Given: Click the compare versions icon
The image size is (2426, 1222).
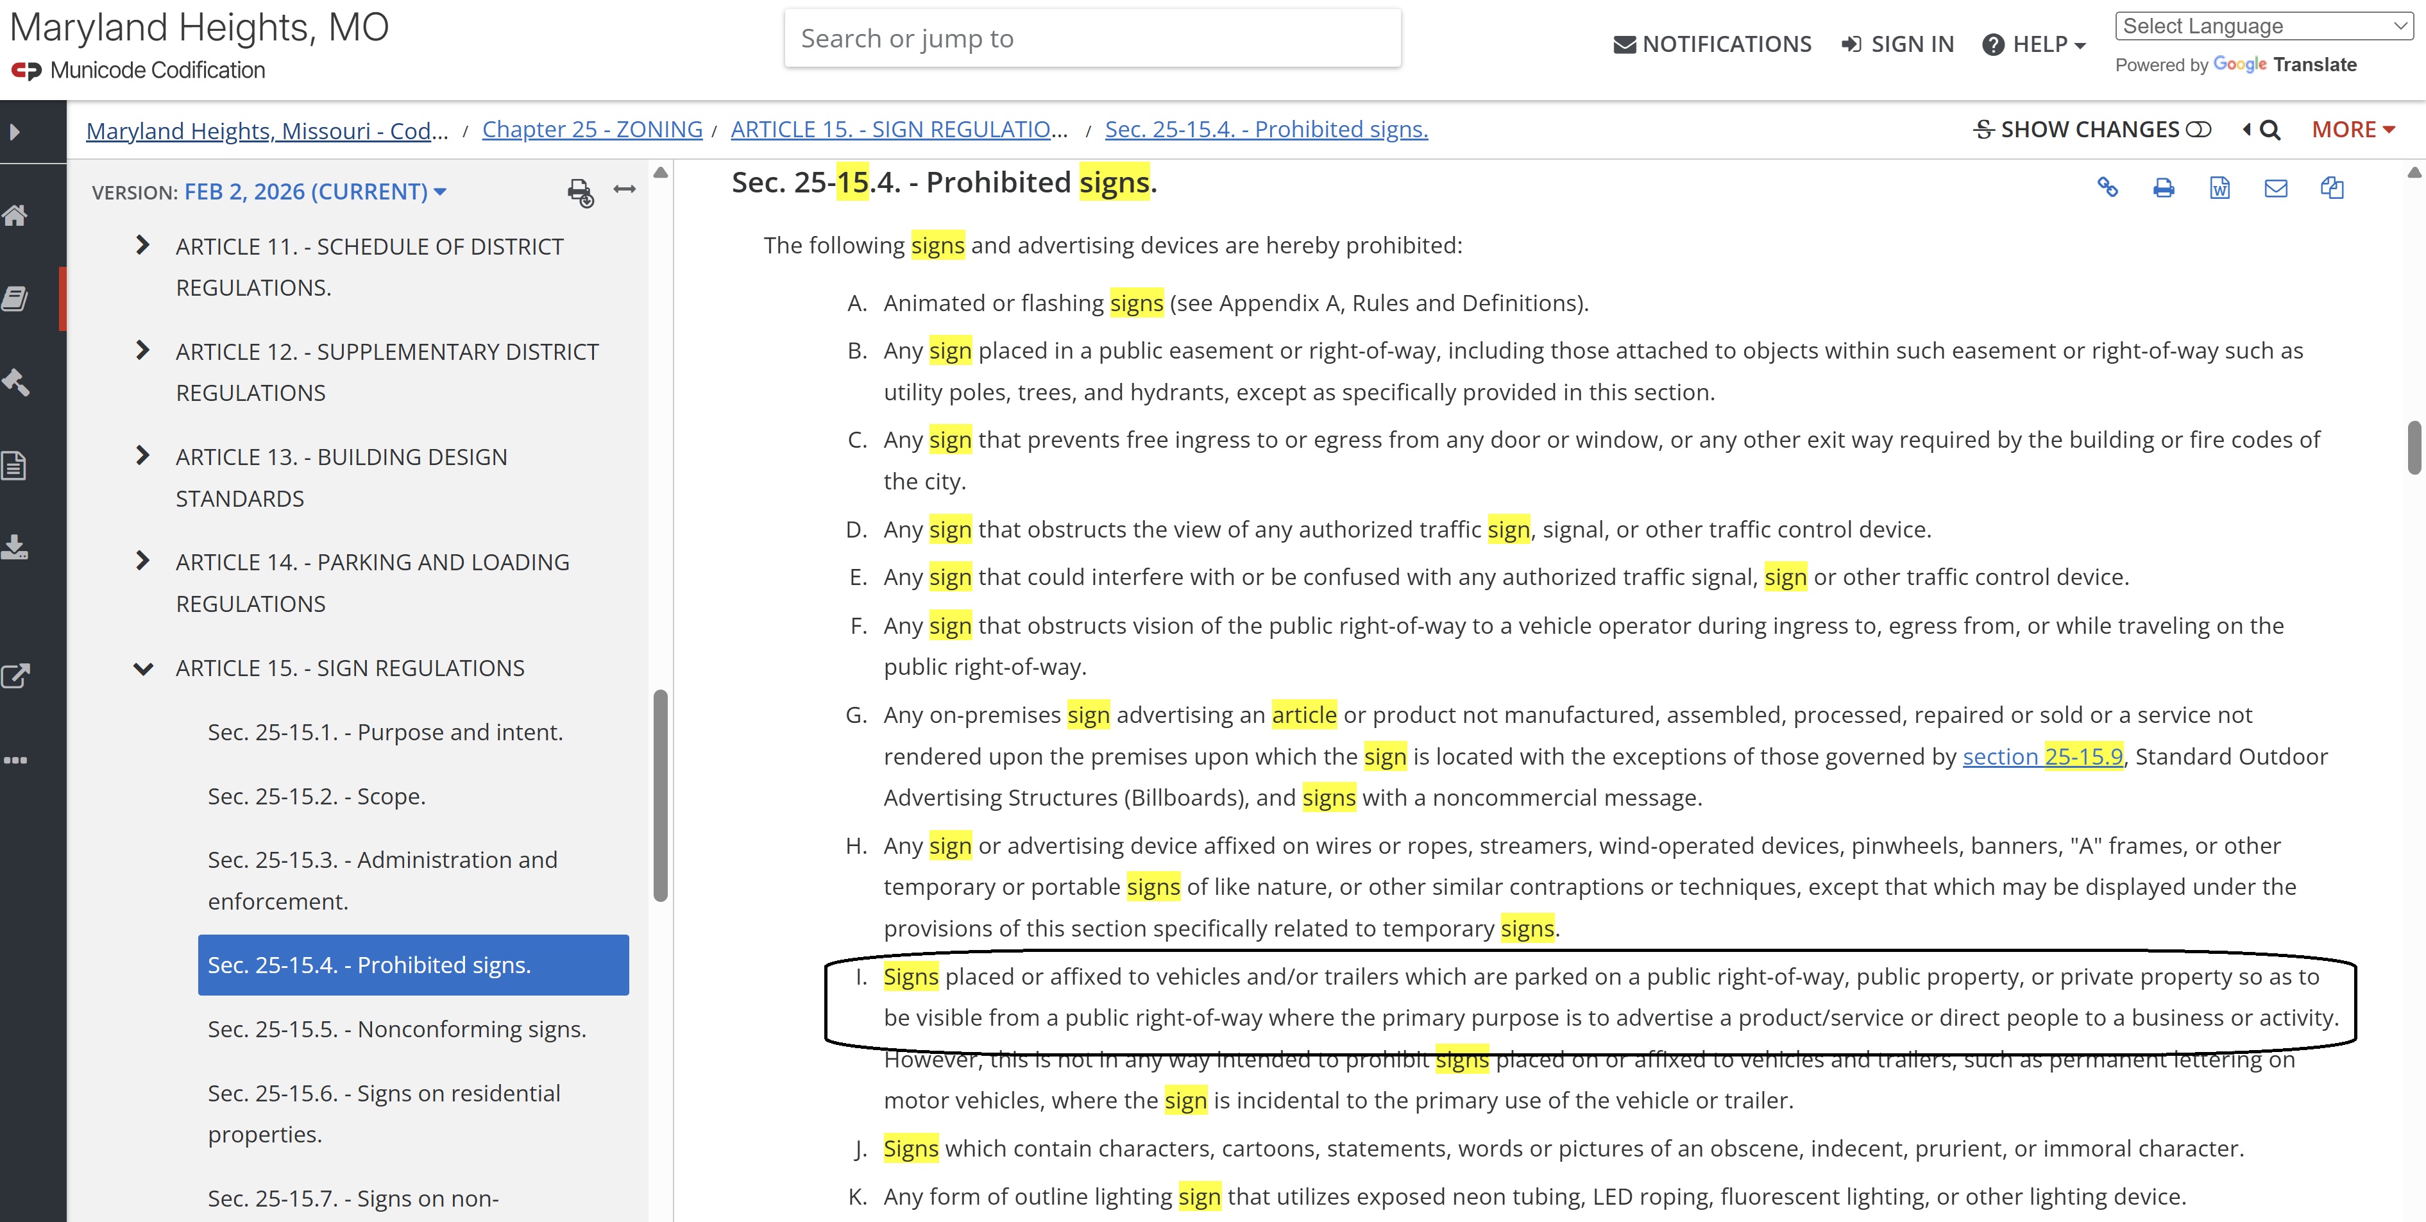Looking at the screenshot, I should pos(2332,187).
